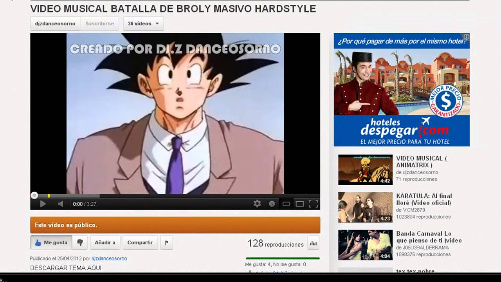
Task: Show video statistics bar-chart icon
Action: [313, 243]
